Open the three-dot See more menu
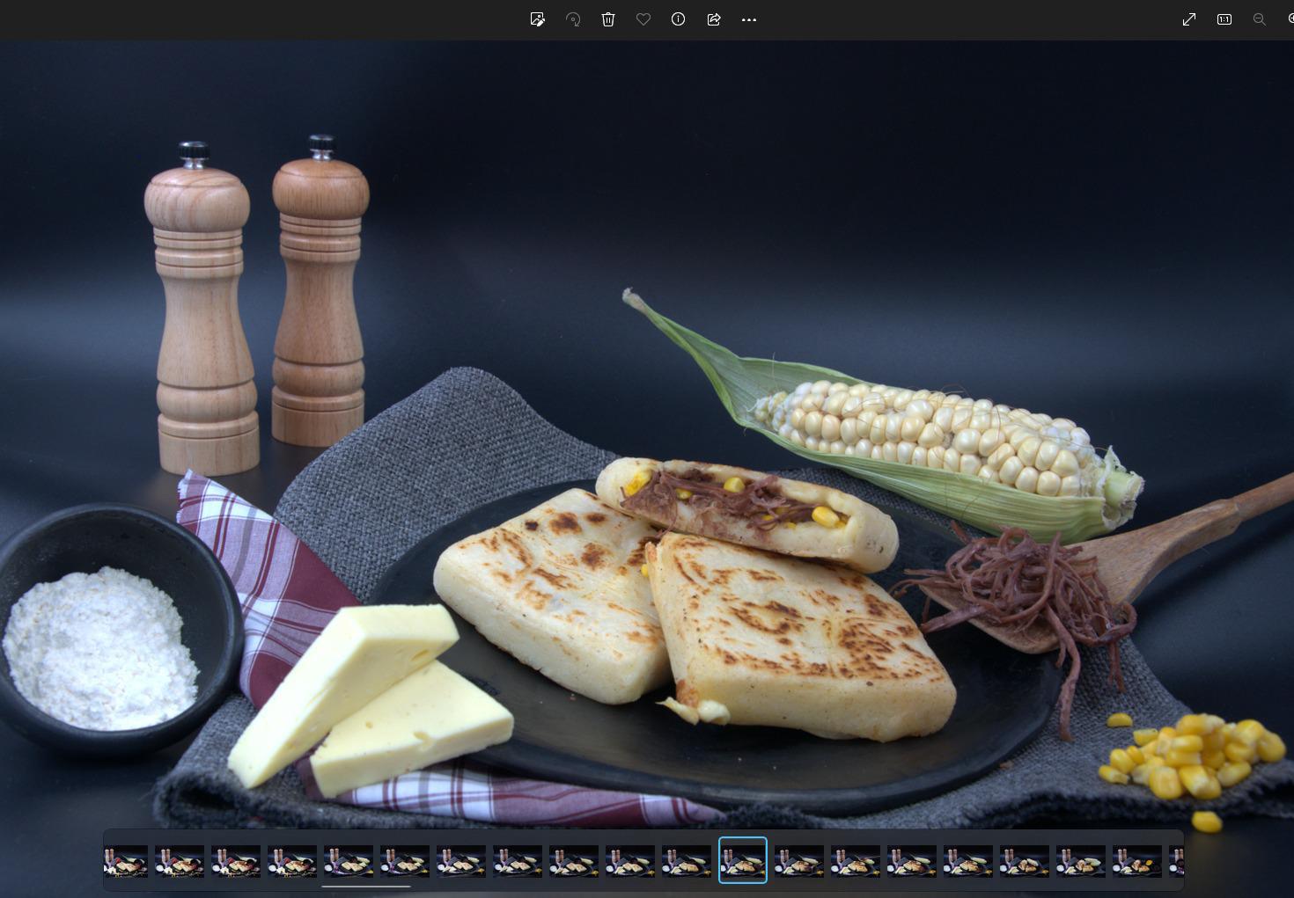1294x898 pixels. point(749,19)
